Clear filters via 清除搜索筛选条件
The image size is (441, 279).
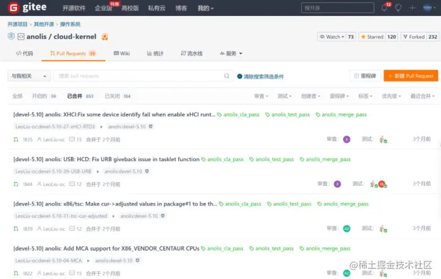tap(260, 76)
